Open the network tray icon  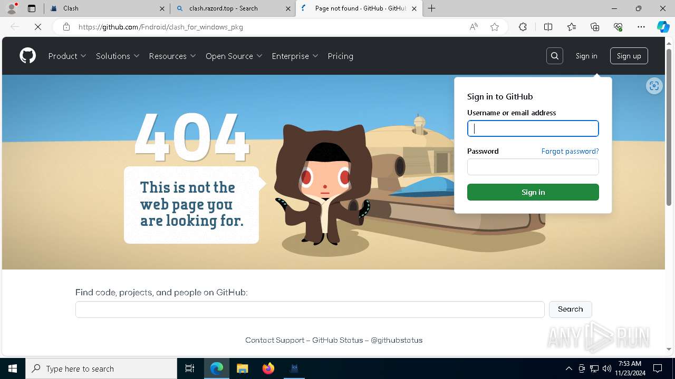[x=594, y=368]
